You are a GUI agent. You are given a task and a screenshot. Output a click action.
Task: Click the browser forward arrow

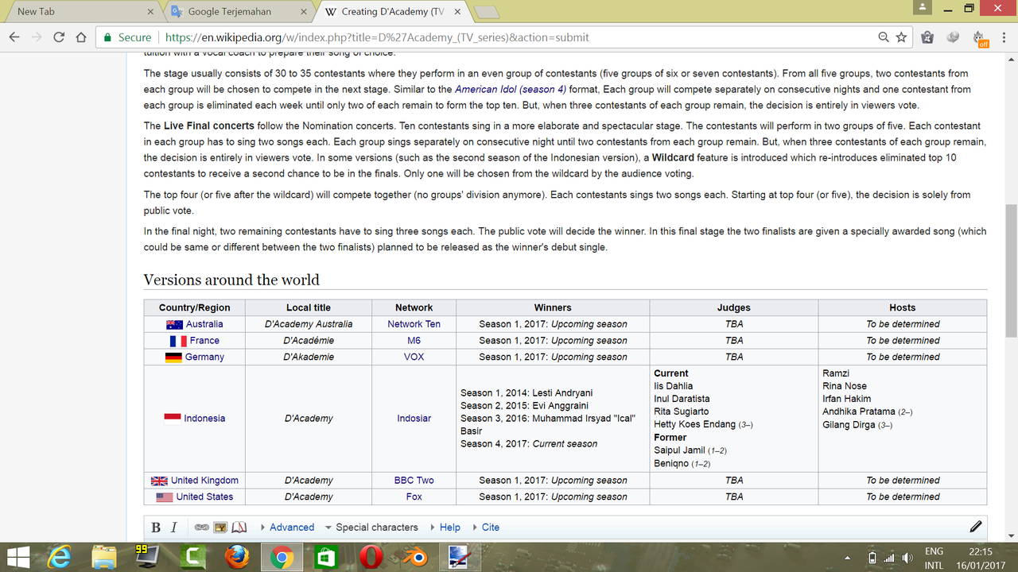click(x=37, y=37)
